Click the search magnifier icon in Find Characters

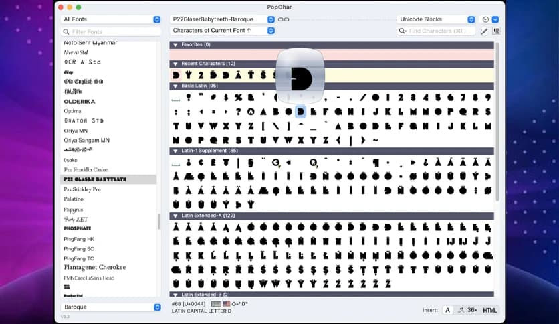403,31
